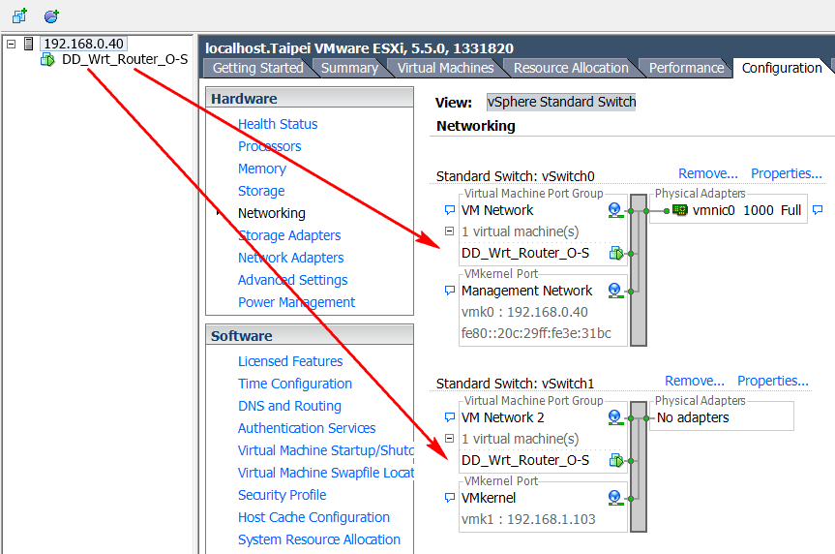Open Health Status under Hardware

point(278,124)
